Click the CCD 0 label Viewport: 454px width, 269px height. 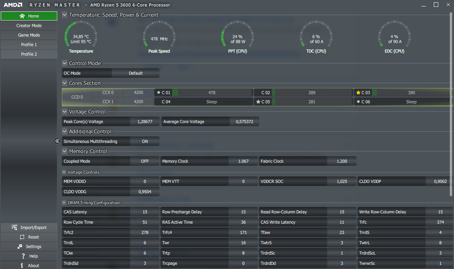pyautogui.click(x=77, y=97)
